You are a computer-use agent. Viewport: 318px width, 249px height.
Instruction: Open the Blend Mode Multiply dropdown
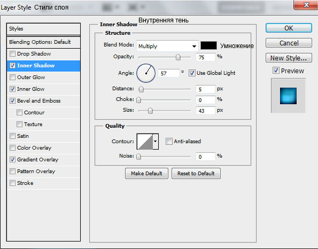tap(167, 46)
